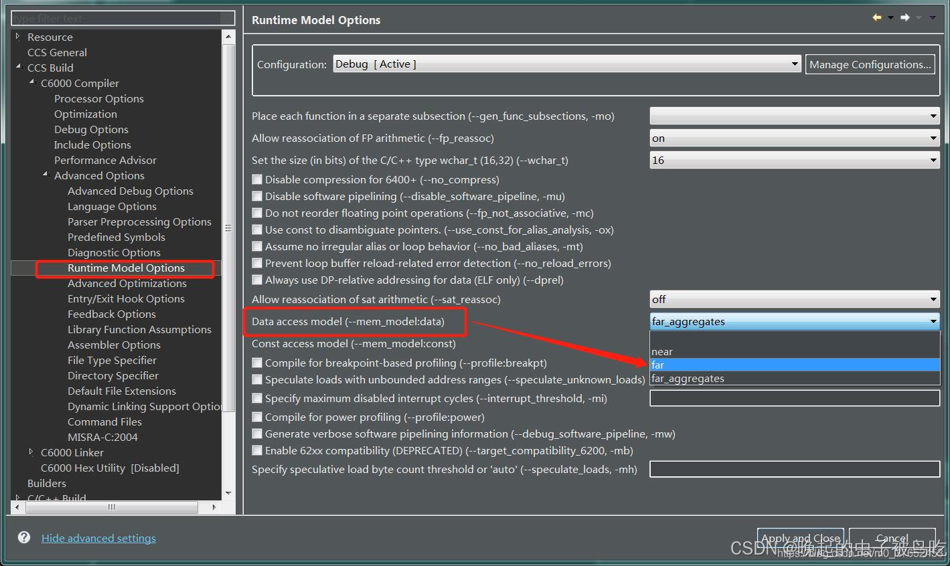Viewport: 950px width, 566px height.
Task: Collapse the C6000 Compiler node
Action: coord(31,83)
